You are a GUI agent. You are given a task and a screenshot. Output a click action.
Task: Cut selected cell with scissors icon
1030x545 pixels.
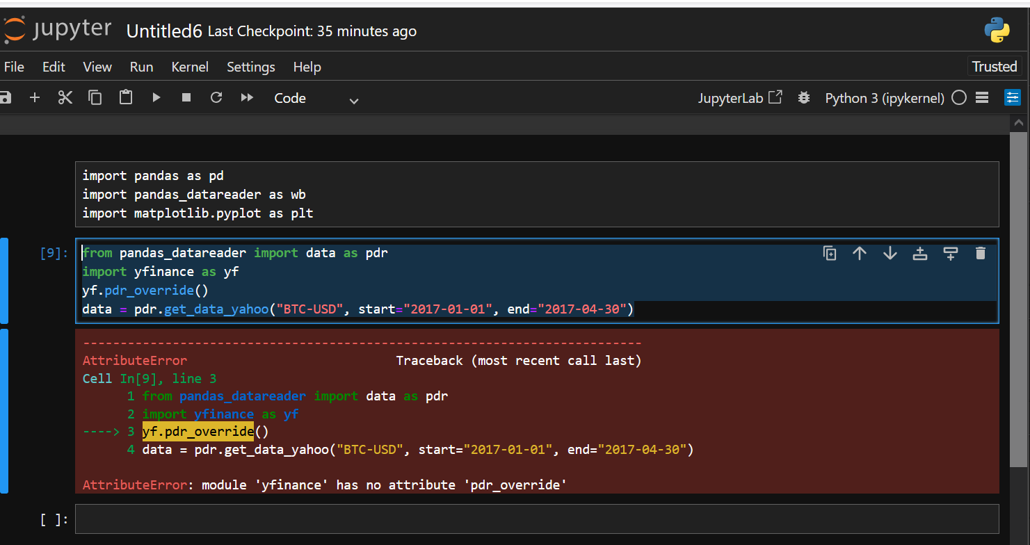[x=65, y=98]
